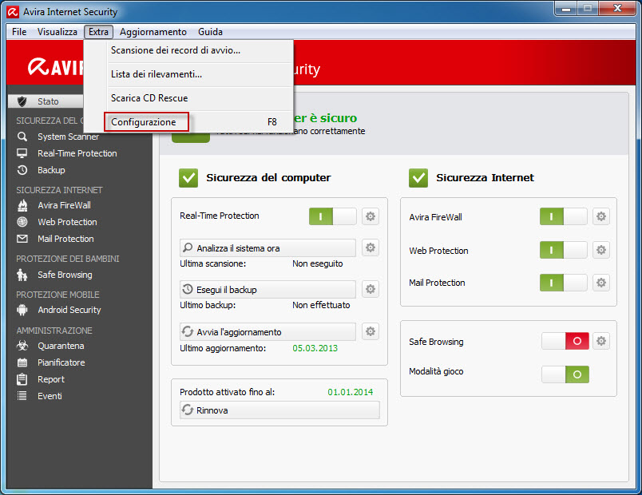642x495 pixels.
Task: Open Quarantena via the biohazard icon
Action: tap(22, 346)
